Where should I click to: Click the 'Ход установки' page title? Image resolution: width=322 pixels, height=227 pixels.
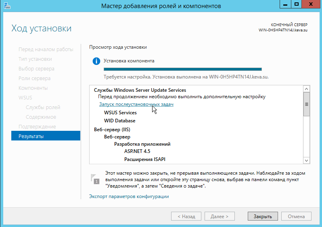coord(42,28)
